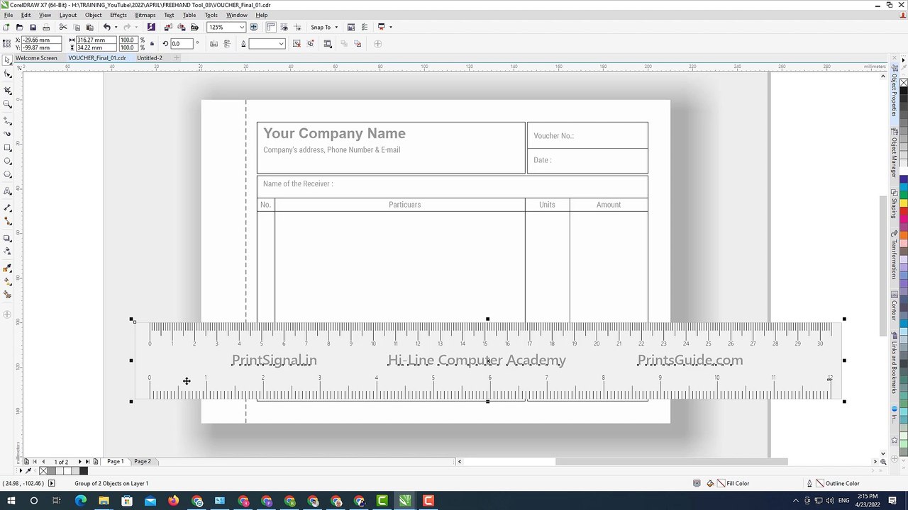Open the Bitmaps menu

point(145,15)
